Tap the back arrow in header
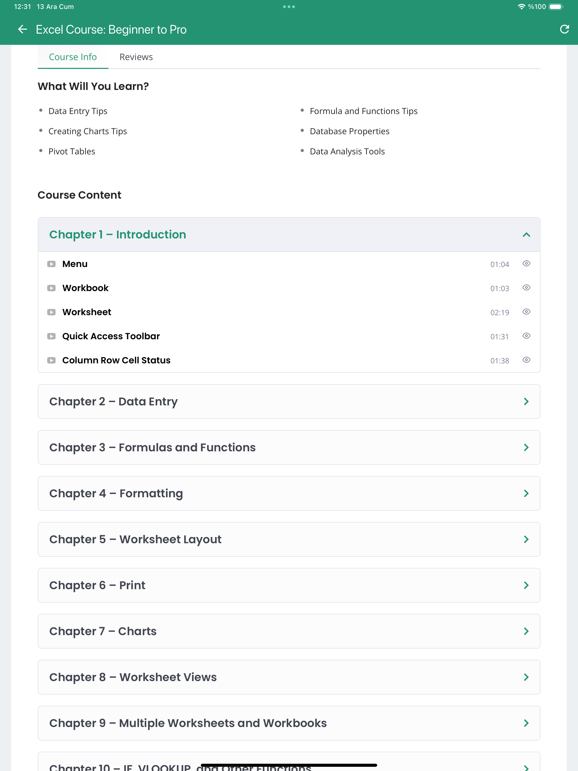Viewport: 578px width, 771px height. (22, 30)
